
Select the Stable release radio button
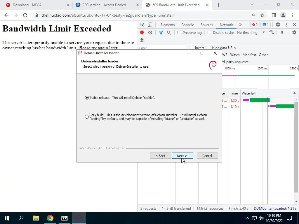pyautogui.click(x=87, y=98)
